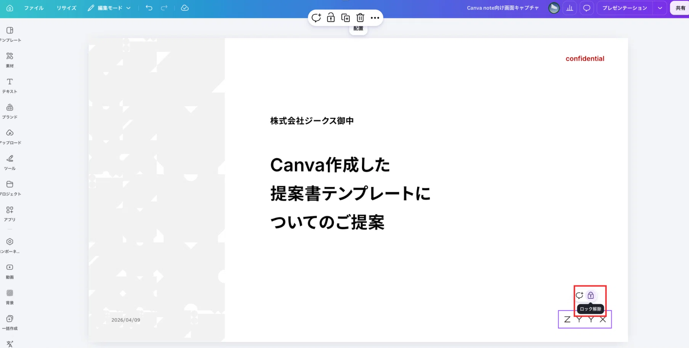The height and width of the screenshot is (348, 689).
Task: Open the ツール panel
Action: pyautogui.click(x=10, y=162)
